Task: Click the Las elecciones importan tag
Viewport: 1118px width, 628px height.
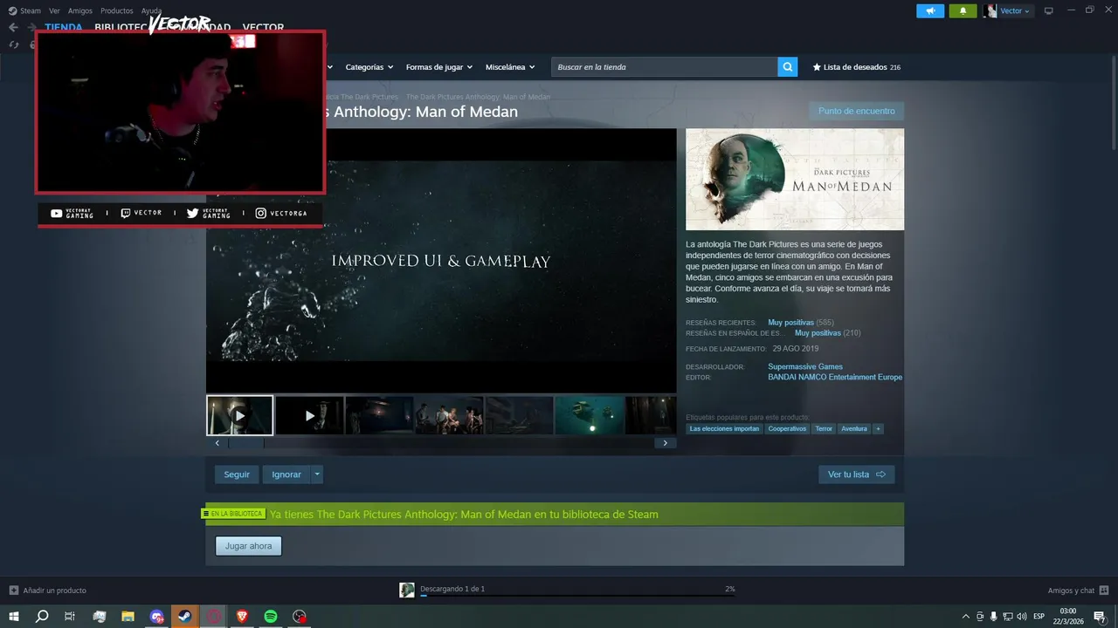Action: [x=724, y=429]
